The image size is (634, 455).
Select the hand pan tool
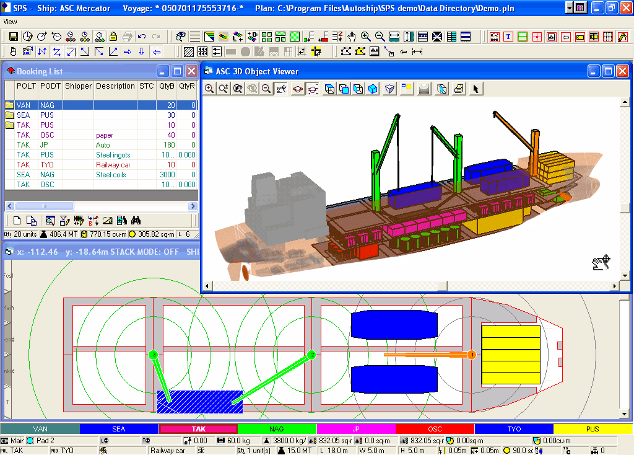point(352,37)
